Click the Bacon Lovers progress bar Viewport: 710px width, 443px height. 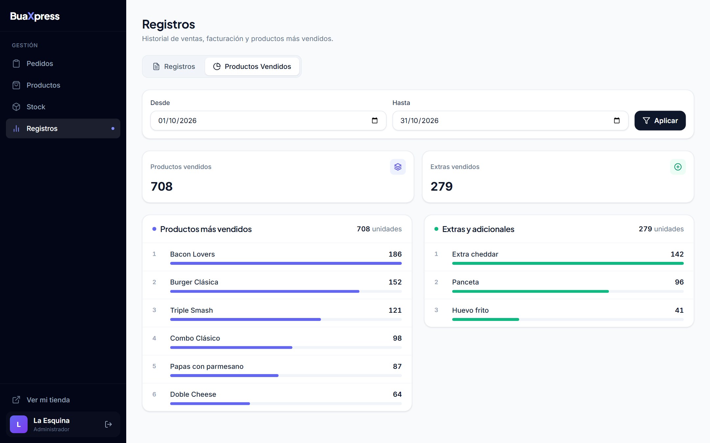click(286, 263)
